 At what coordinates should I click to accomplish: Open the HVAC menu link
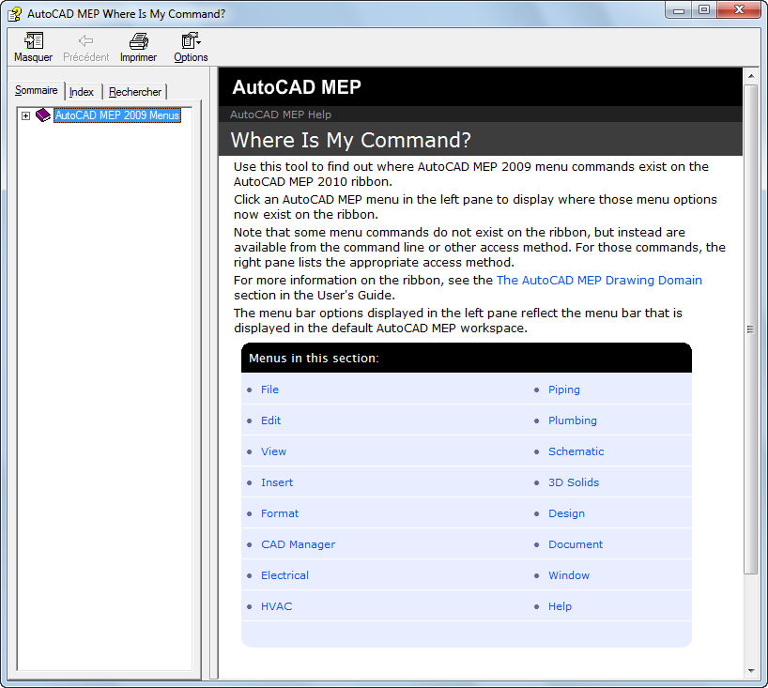tap(276, 606)
